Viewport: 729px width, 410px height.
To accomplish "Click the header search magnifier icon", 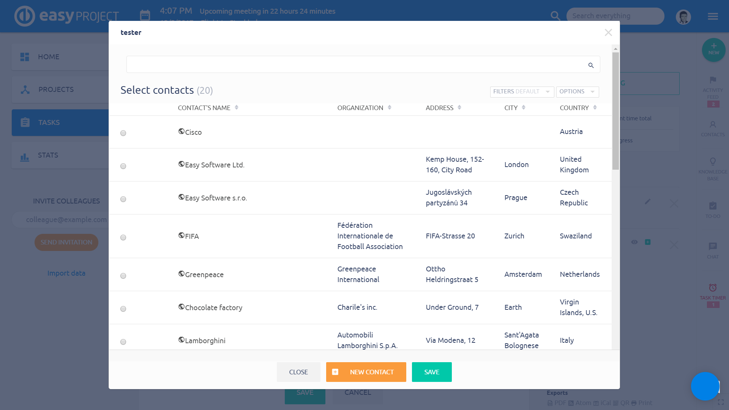I will coord(555,16).
